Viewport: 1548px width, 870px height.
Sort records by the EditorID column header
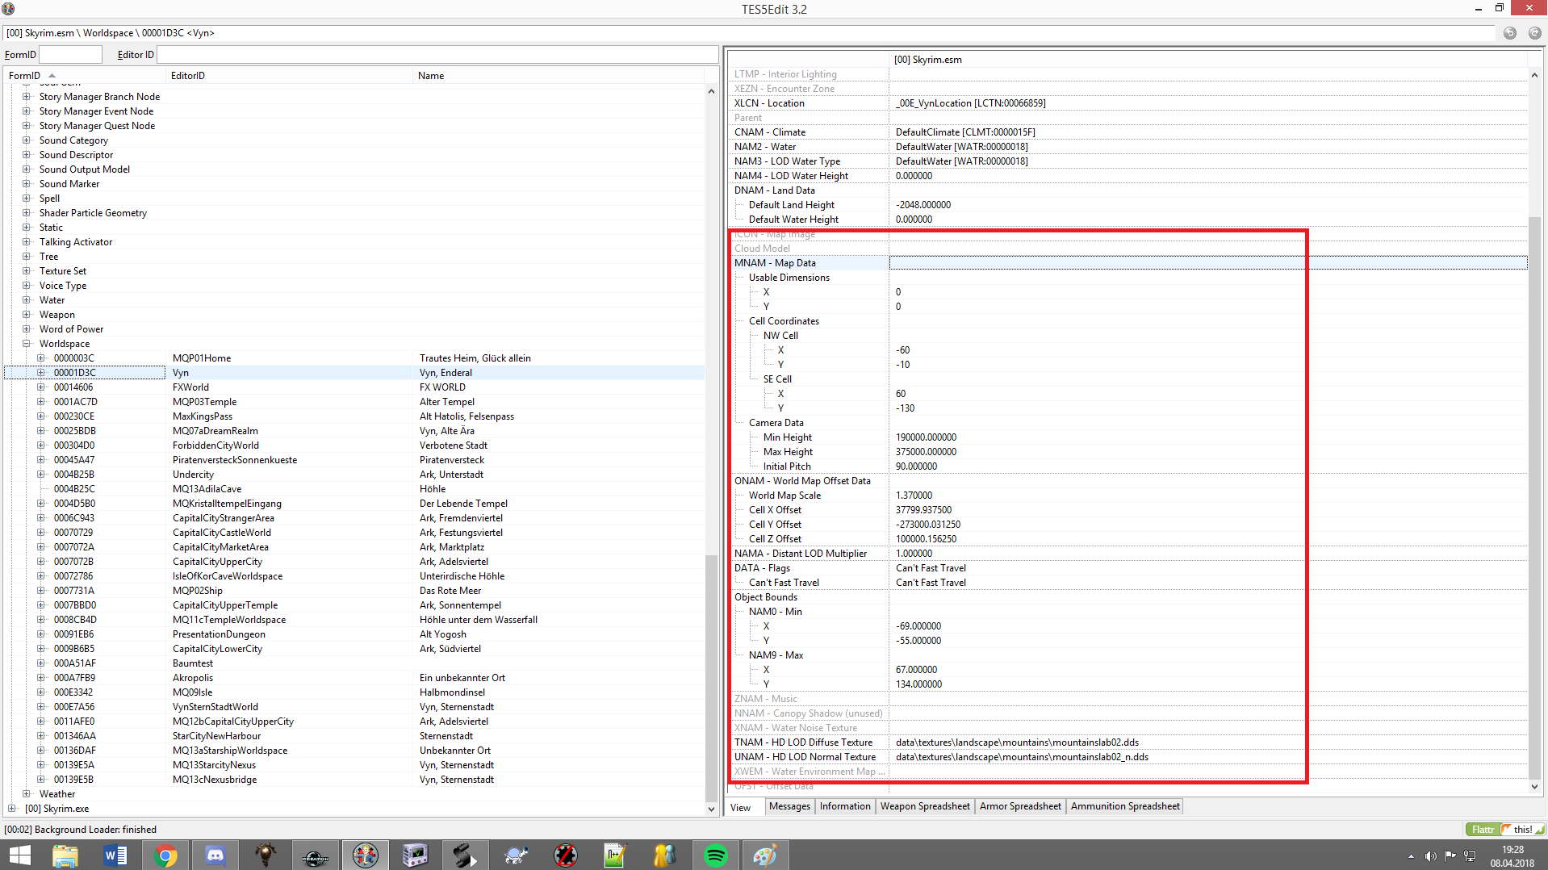click(x=187, y=76)
